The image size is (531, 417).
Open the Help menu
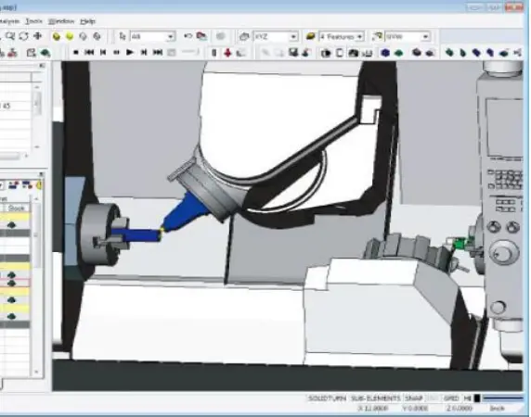point(87,21)
